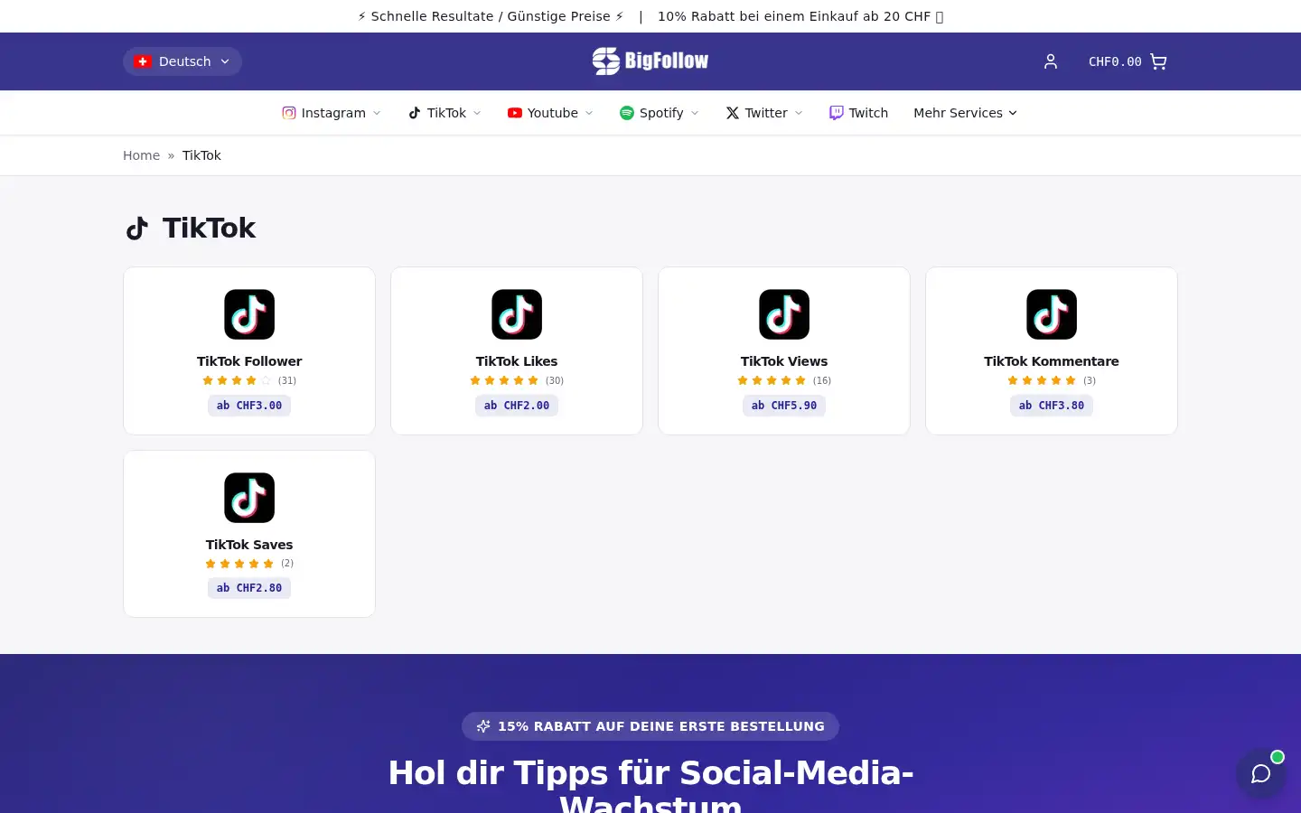This screenshot has width=1301, height=813.
Task: Click the TikTok Kommentare star rating
Action: [x=1042, y=380]
